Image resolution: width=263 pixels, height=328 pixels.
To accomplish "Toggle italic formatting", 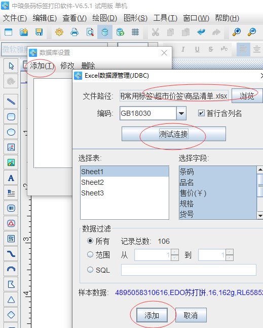I will [183, 49].
